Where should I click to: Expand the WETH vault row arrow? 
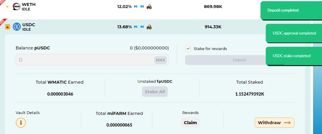pos(7,7)
